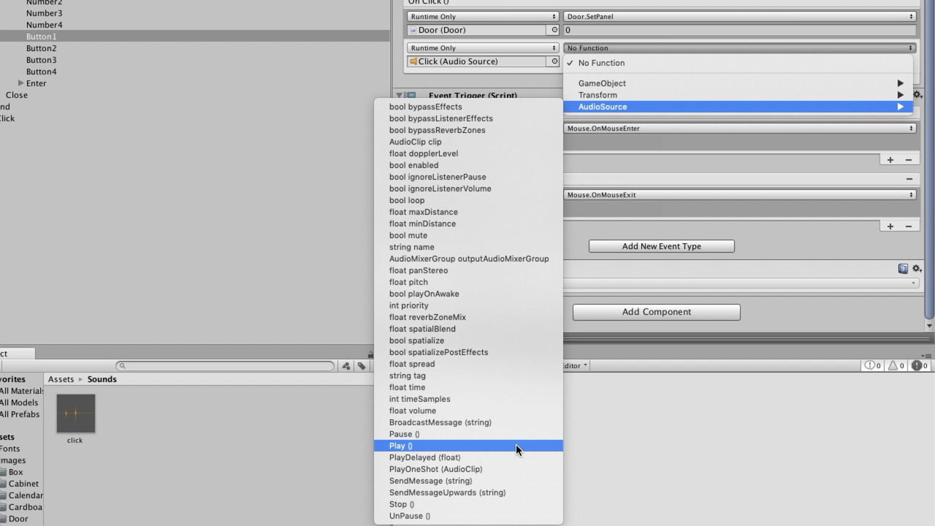Pick bool playOnAwake from the list
The image size is (935, 526).
(424, 294)
